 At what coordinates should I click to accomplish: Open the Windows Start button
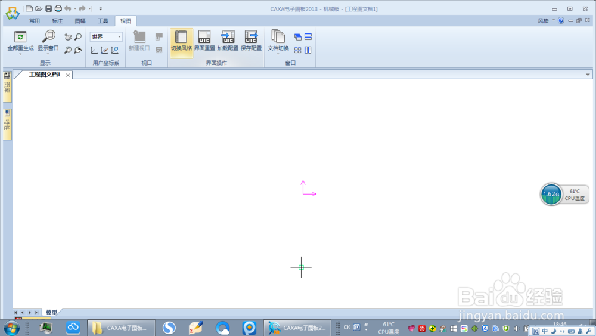click(12, 328)
